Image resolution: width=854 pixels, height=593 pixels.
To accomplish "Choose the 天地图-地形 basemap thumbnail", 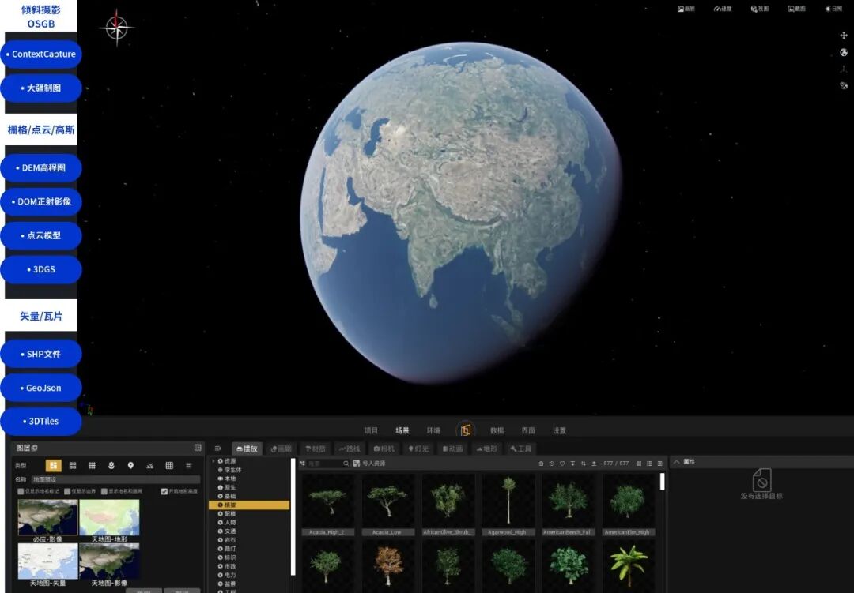I will pos(109,517).
